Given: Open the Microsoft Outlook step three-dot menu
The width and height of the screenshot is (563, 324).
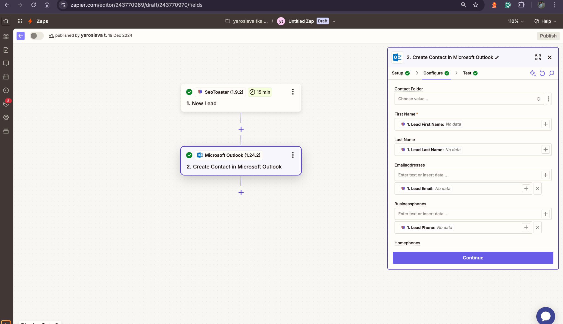Looking at the screenshot, I should click(293, 155).
